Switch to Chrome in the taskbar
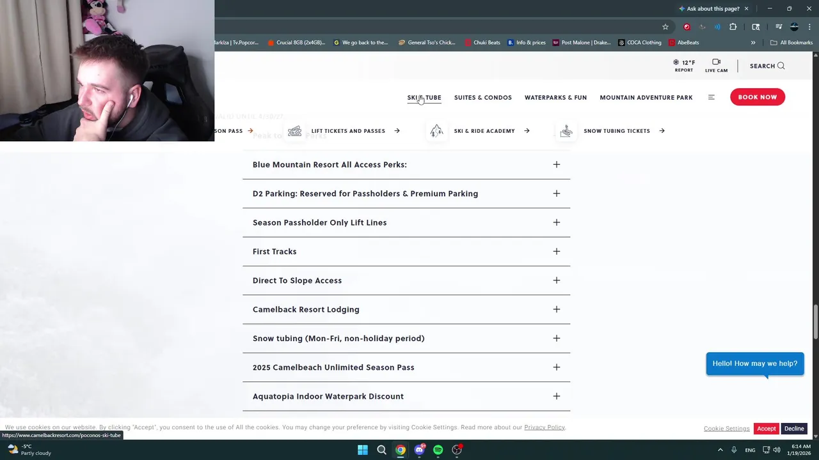Image resolution: width=819 pixels, height=460 pixels. pos(401,450)
